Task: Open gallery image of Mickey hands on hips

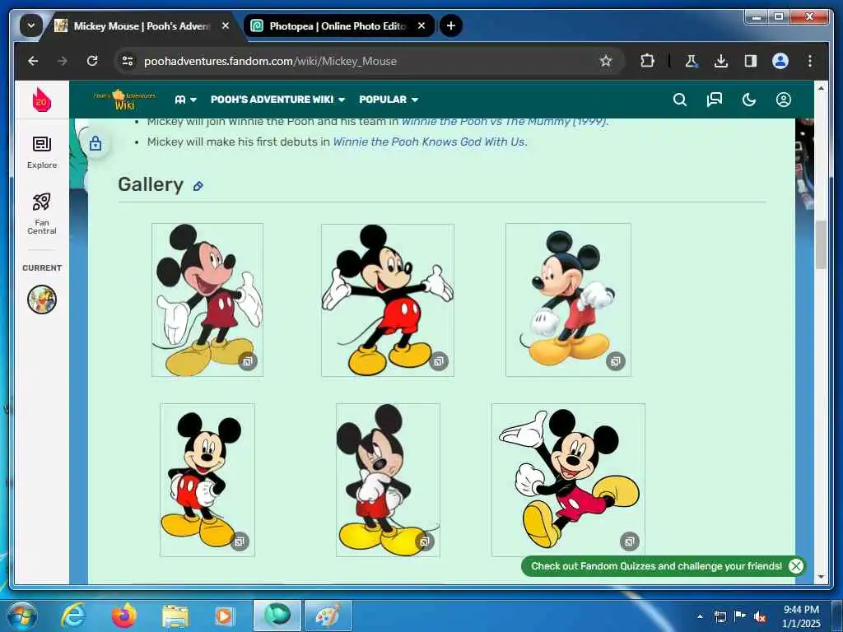Action: pyautogui.click(x=207, y=480)
